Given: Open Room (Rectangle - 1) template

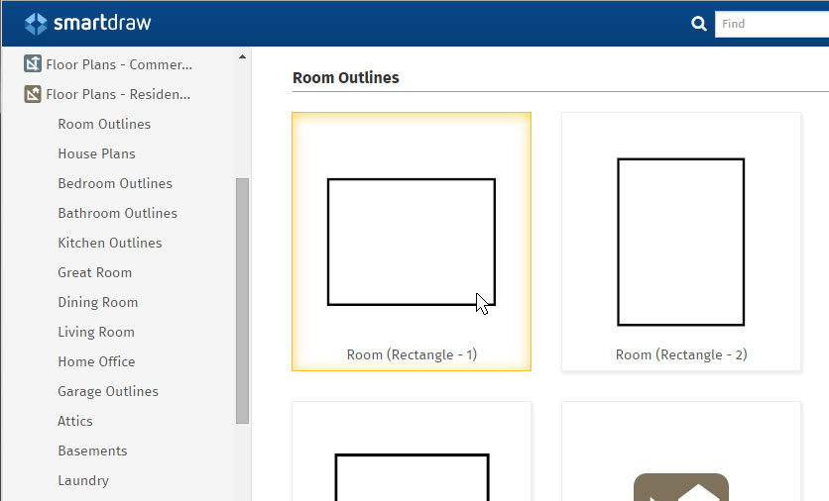Looking at the screenshot, I should (x=412, y=242).
